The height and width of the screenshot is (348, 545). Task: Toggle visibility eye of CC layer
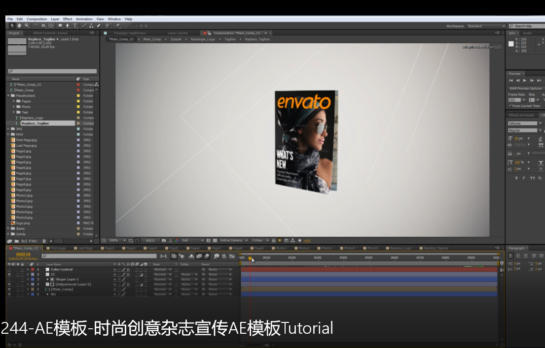pyautogui.click(x=9, y=275)
